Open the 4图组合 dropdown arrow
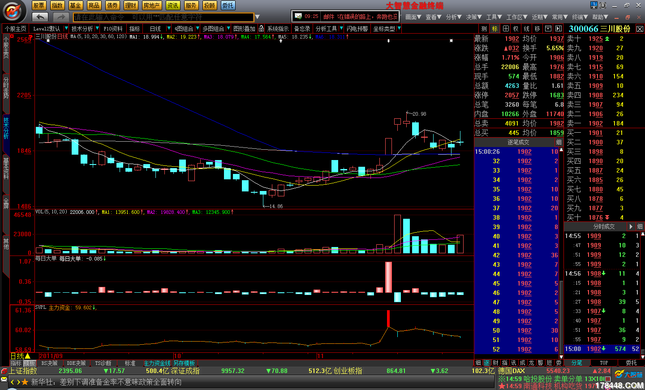Screen dimensions: 645x390 click(197, 28)
